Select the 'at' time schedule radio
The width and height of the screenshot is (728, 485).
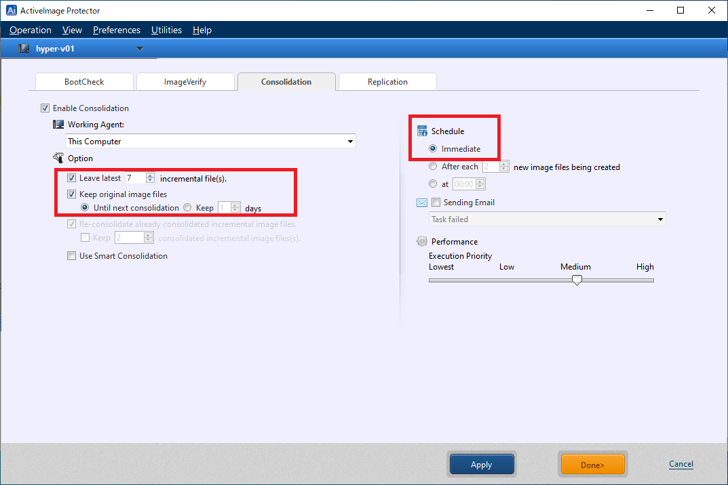tap(433, 184)
